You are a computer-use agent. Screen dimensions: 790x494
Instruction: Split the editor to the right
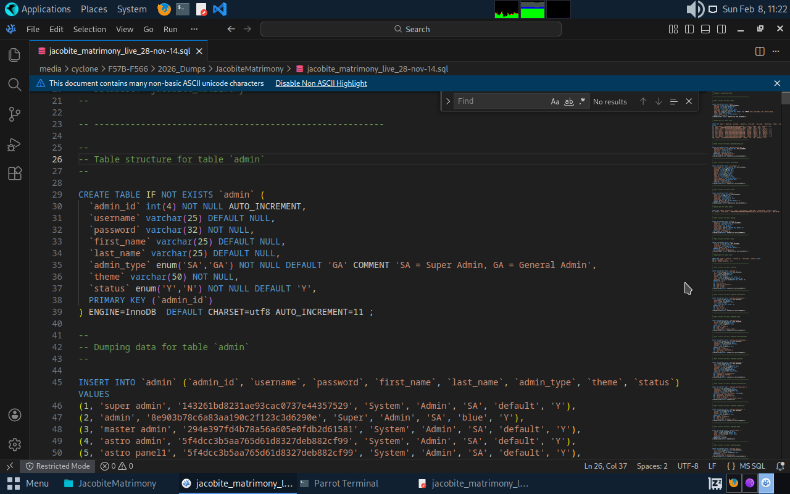[x=760, y=51]
